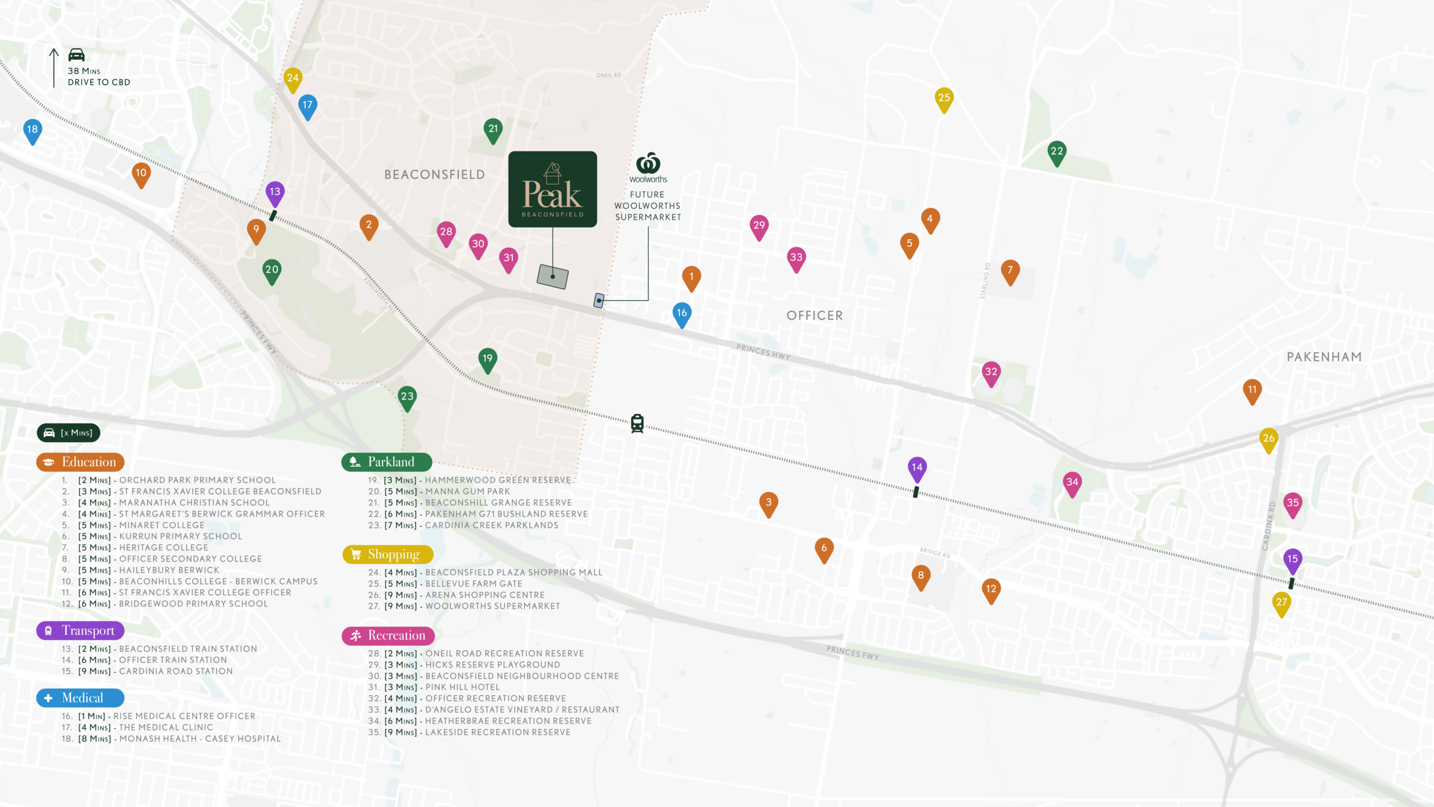Select green pin numbered 20
Image resolution: width=1434 pixels, height=807 pixels.
pos(272,271)
